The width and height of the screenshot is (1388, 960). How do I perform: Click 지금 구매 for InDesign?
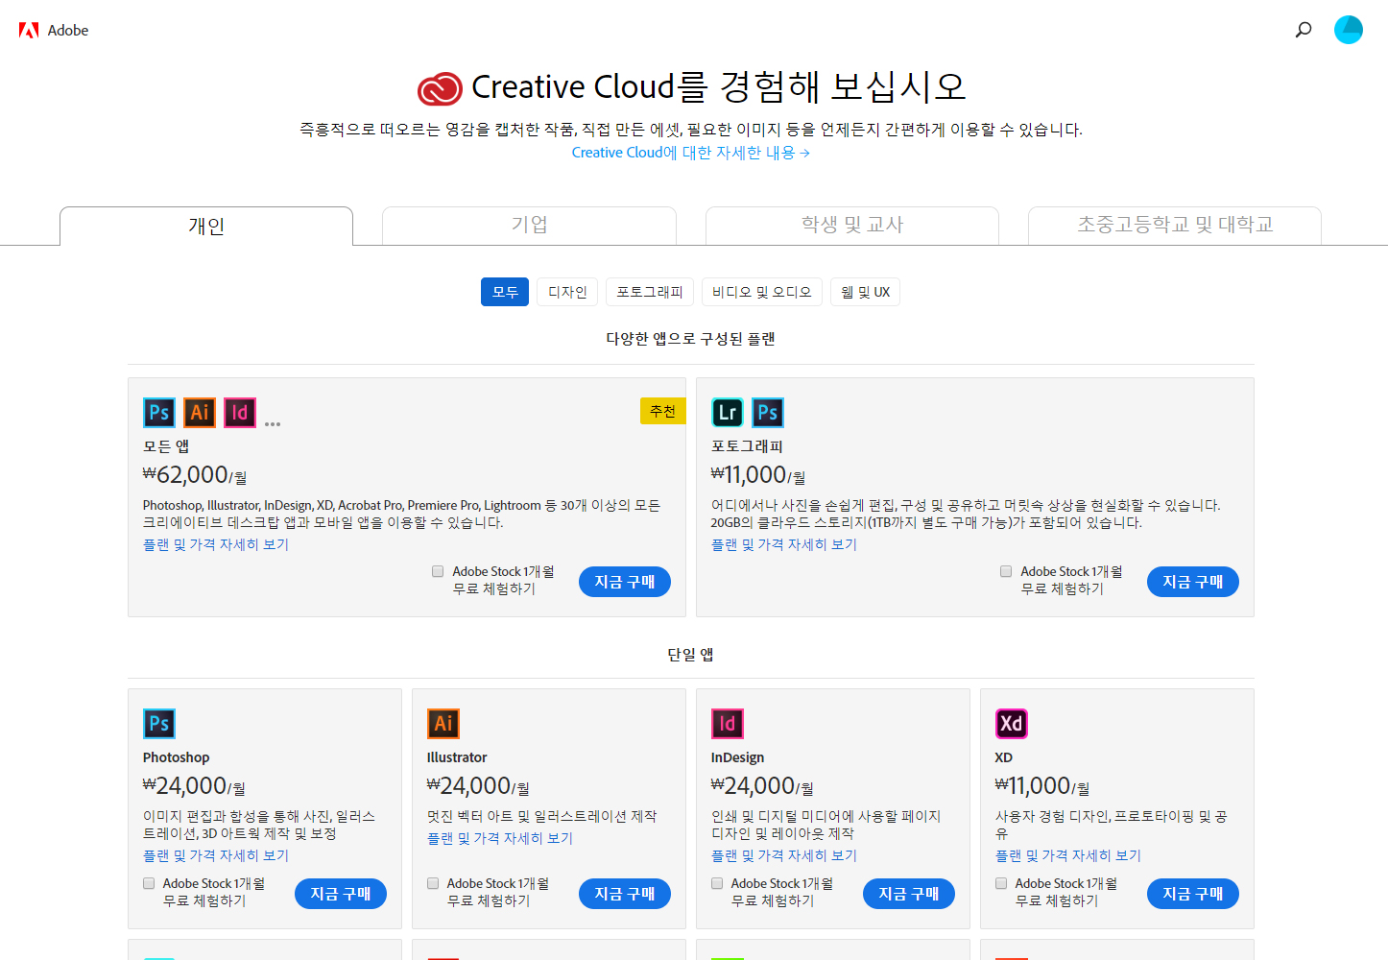pyautogui.click(x=909, y=894)
